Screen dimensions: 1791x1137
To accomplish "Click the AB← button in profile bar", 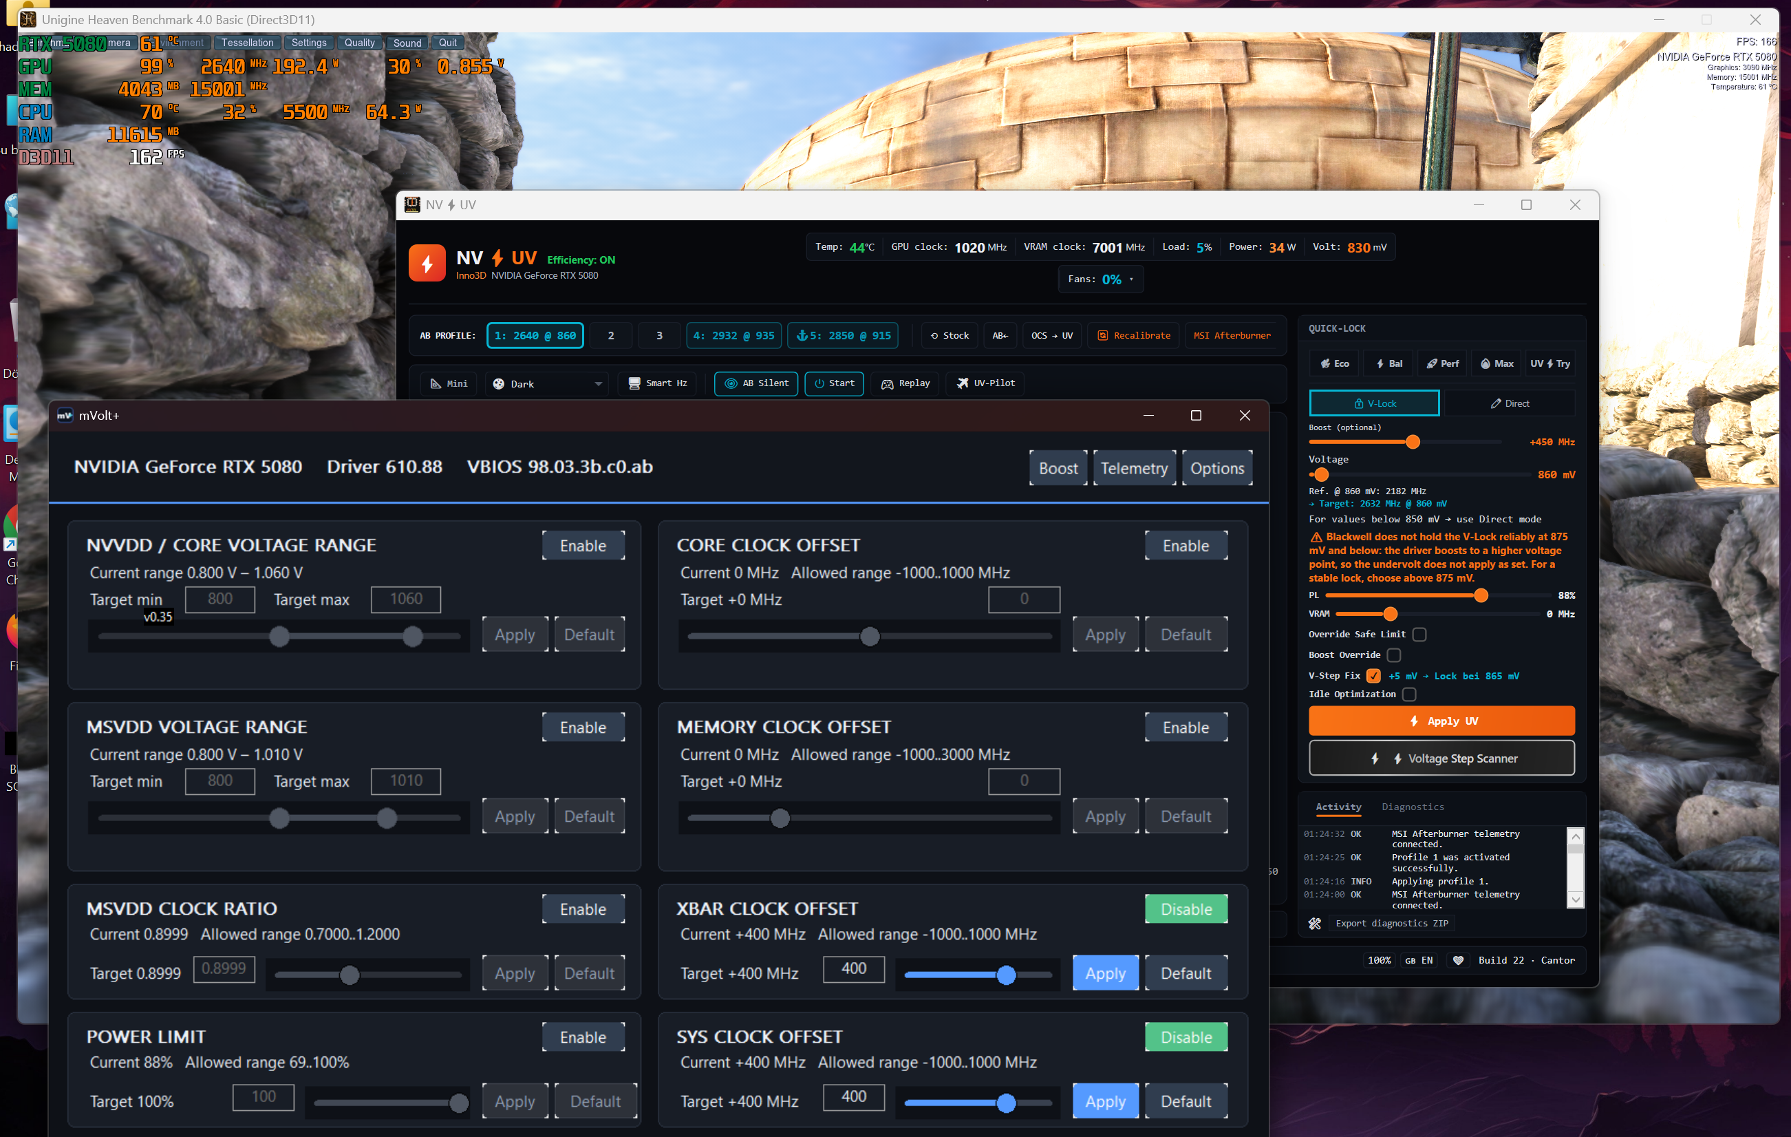I will click(1000, 336).
